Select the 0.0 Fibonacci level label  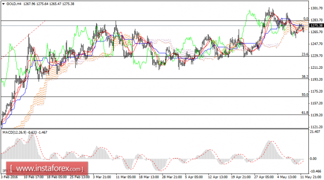click(x=305, y=19)
